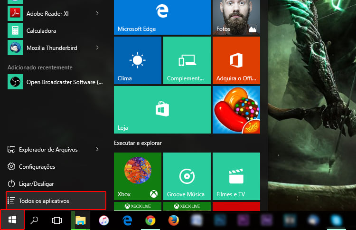Open the Clima weather tile
The width and height of the screenshot is (356, 230).
coord(138,60)
